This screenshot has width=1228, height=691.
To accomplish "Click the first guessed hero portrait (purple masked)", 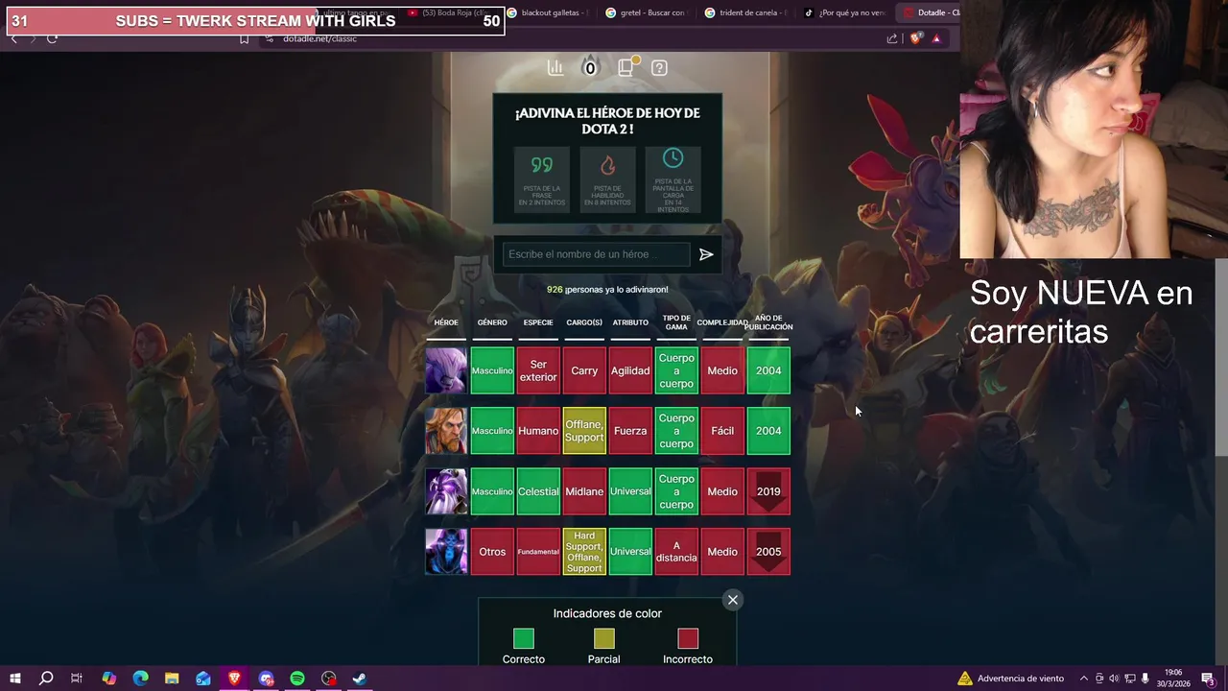I will click(x=446, y=370).
